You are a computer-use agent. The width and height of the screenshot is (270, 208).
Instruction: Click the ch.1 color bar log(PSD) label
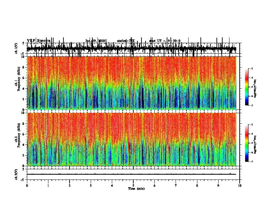click(x=255, y=89)
